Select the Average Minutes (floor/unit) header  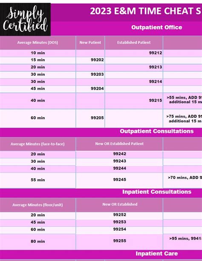pyautogui.click(x=38, y=205)
